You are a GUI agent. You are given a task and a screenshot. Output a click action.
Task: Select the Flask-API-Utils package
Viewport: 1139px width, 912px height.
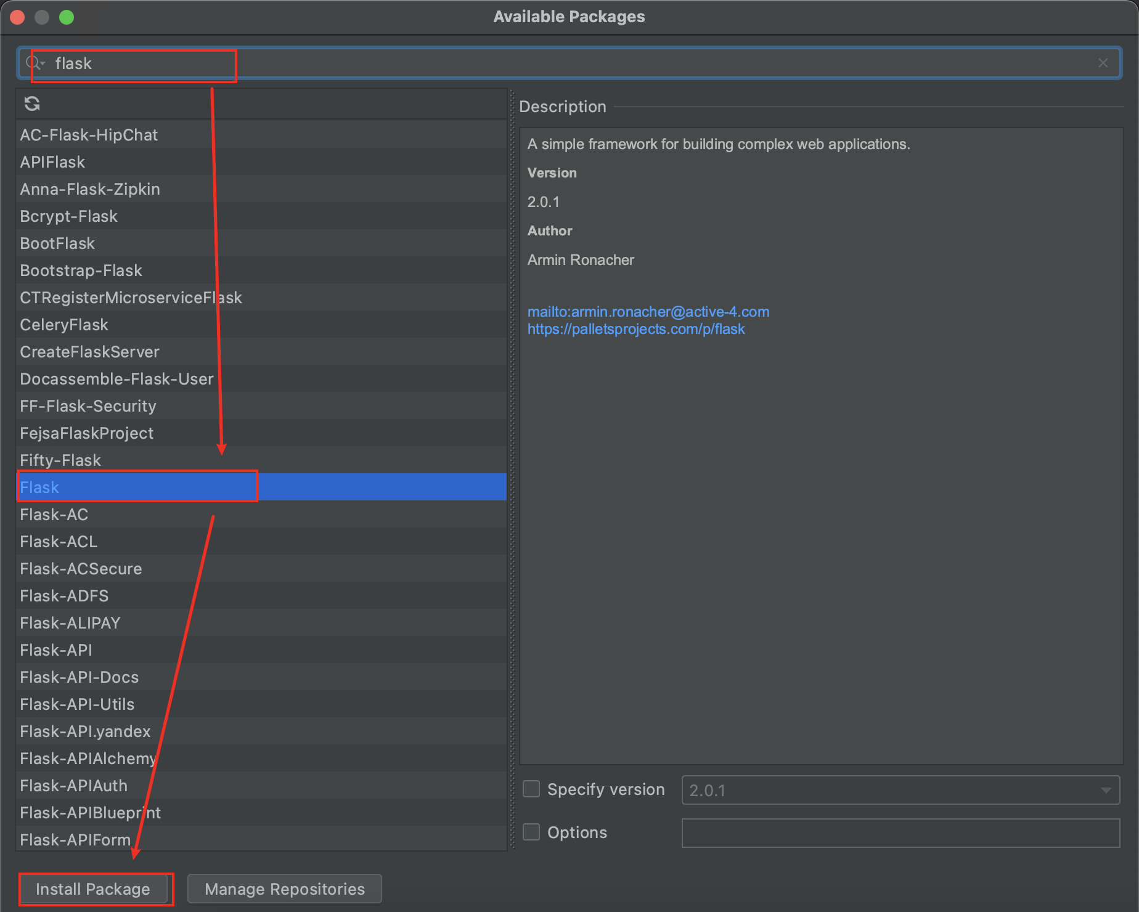(261, 704)
